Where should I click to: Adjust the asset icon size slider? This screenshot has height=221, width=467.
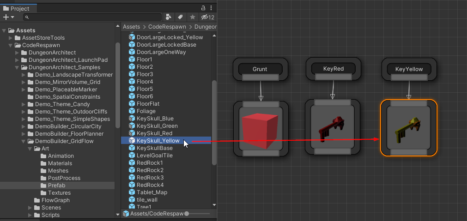click(x=187, y=214)
